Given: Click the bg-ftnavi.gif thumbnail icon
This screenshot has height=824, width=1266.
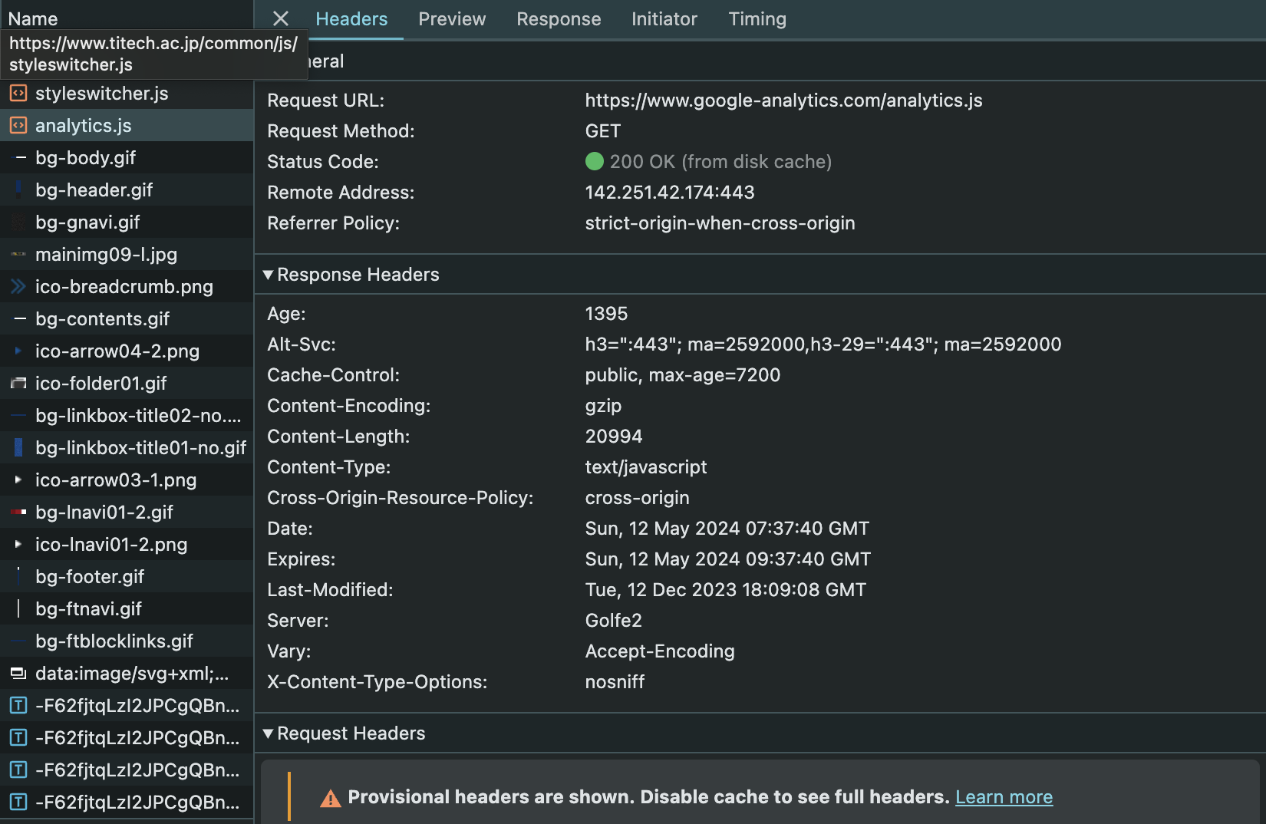Looking at the screenshot, I should (18, 609).
